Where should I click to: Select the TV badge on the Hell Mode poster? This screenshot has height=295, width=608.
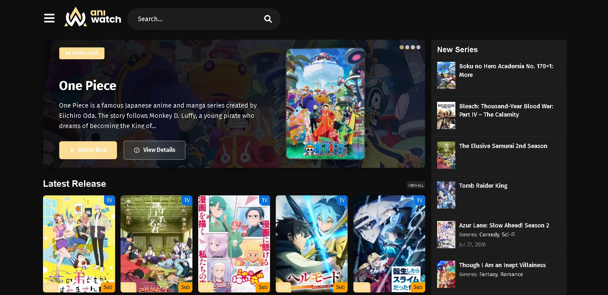[x=342, y=200]
